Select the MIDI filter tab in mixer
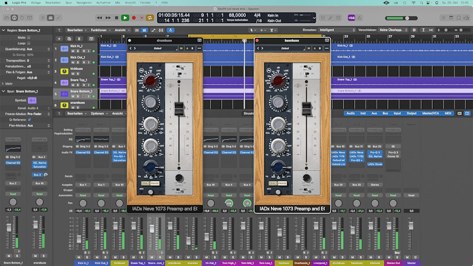 click(448, 113)
